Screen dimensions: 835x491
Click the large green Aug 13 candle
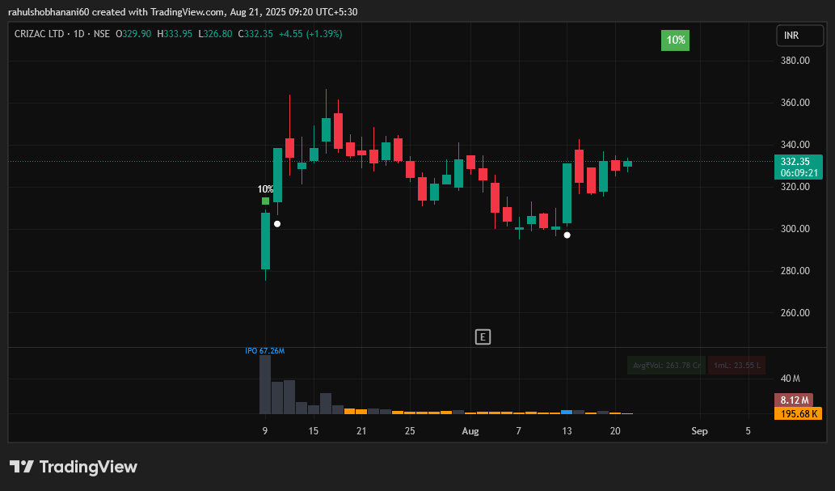tap(567, 193)
